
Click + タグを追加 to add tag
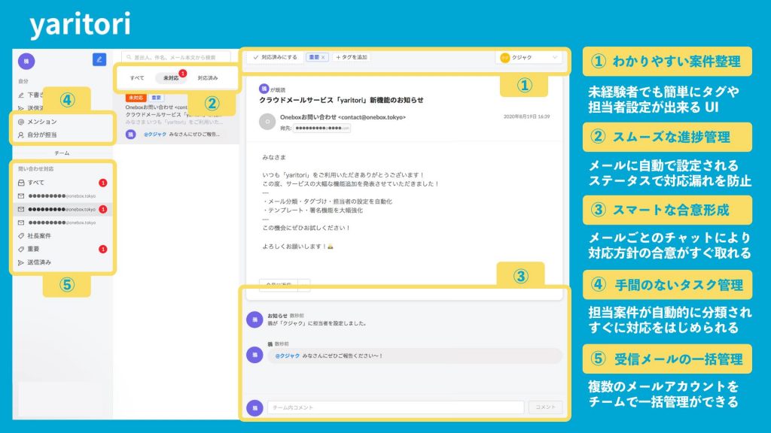click(x=352, y=57)
